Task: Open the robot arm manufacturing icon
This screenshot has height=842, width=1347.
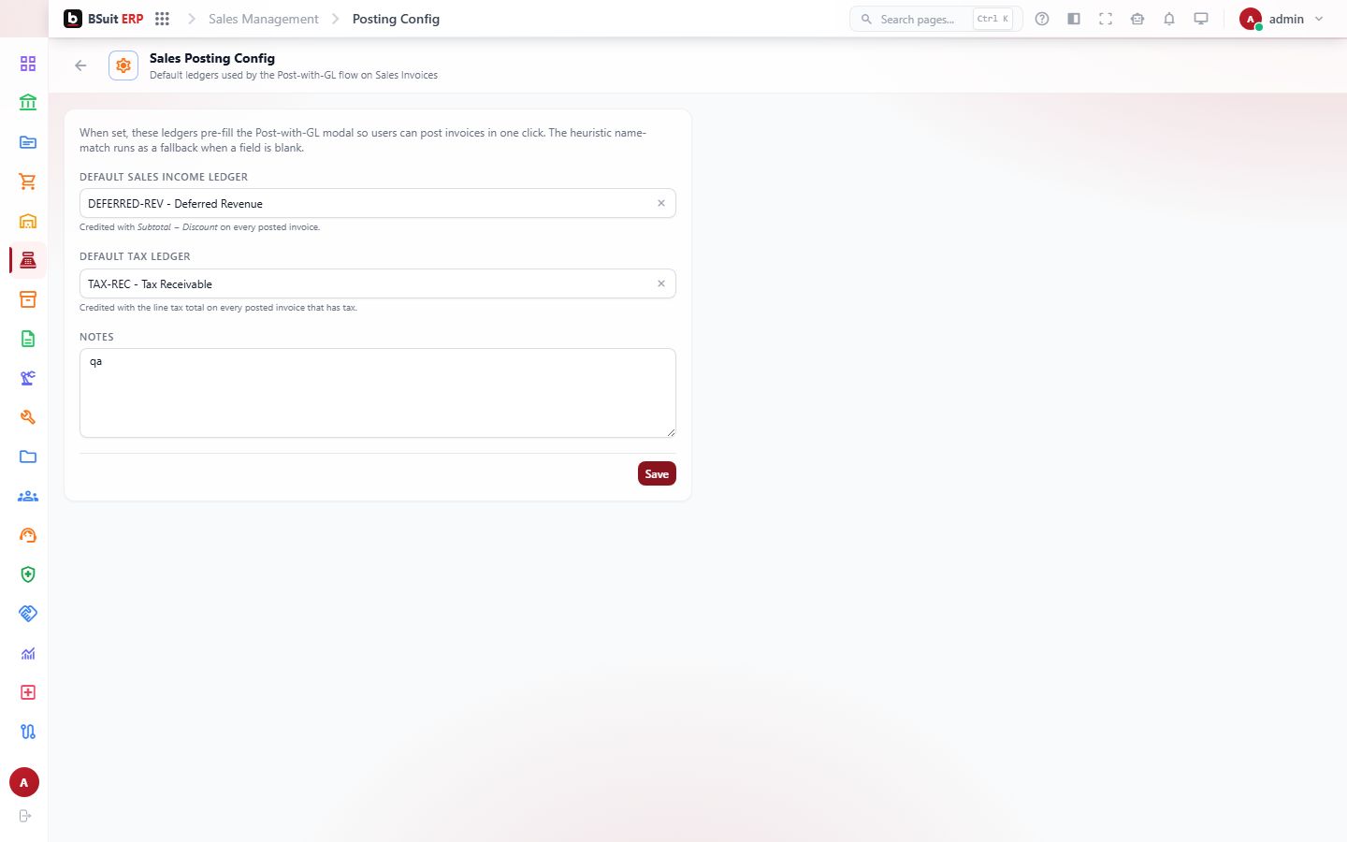Action: [x=28, y=378]
